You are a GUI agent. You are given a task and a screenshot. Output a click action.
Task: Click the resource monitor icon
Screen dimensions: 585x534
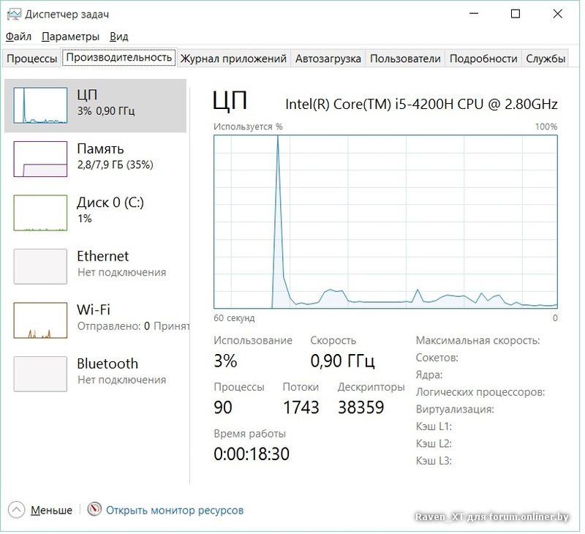click(94, 510)
